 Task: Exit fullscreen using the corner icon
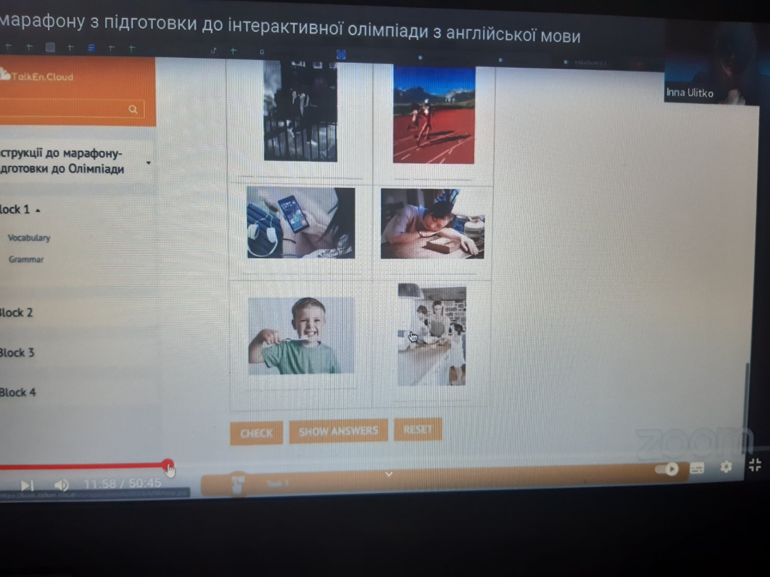click(755, 464)
